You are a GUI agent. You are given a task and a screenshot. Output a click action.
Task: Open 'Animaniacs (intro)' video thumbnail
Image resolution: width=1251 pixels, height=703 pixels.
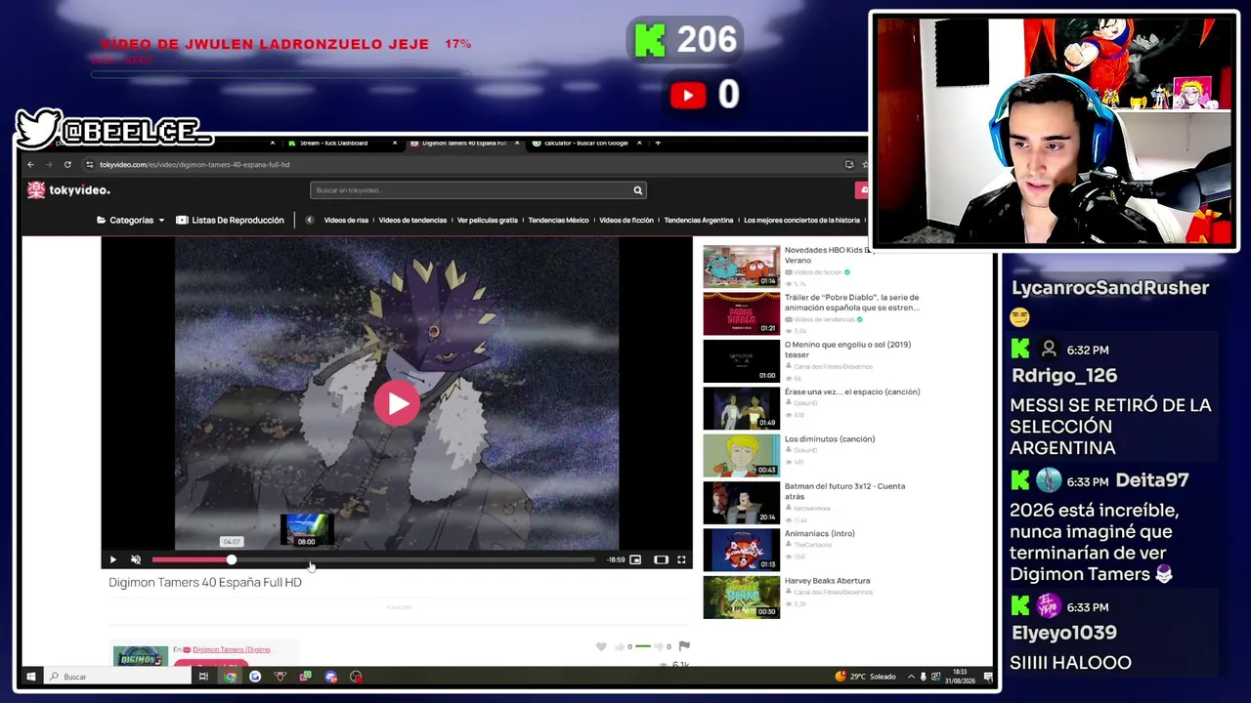click(x=742, y=551)
